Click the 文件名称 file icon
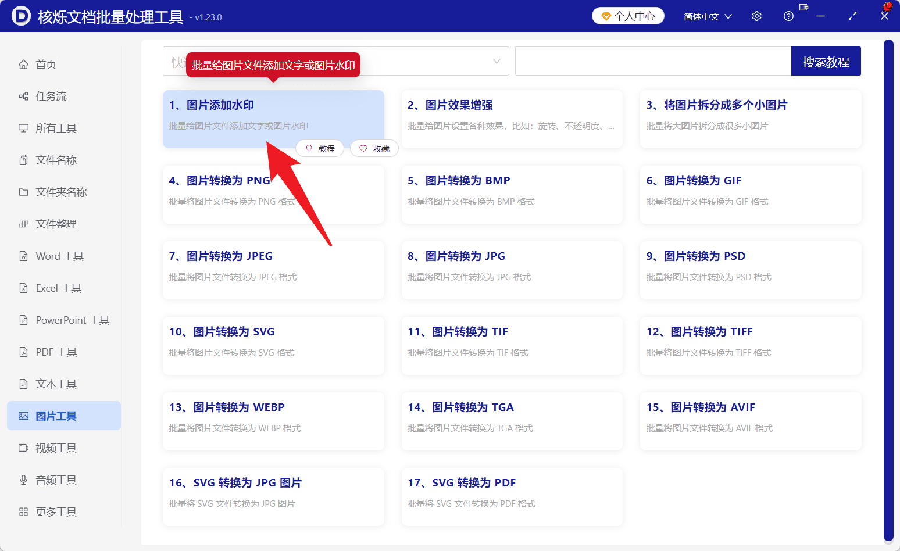This screenshot has width=900, height=551. tap(23, 160)
